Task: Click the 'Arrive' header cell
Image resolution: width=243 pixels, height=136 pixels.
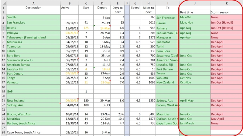Action: pos(70,8)
